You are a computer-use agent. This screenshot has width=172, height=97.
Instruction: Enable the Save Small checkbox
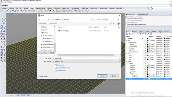click(x=56, y=65)
